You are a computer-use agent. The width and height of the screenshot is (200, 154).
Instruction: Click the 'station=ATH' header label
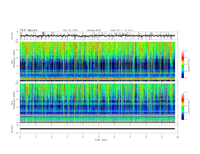(x=94, y=30)
